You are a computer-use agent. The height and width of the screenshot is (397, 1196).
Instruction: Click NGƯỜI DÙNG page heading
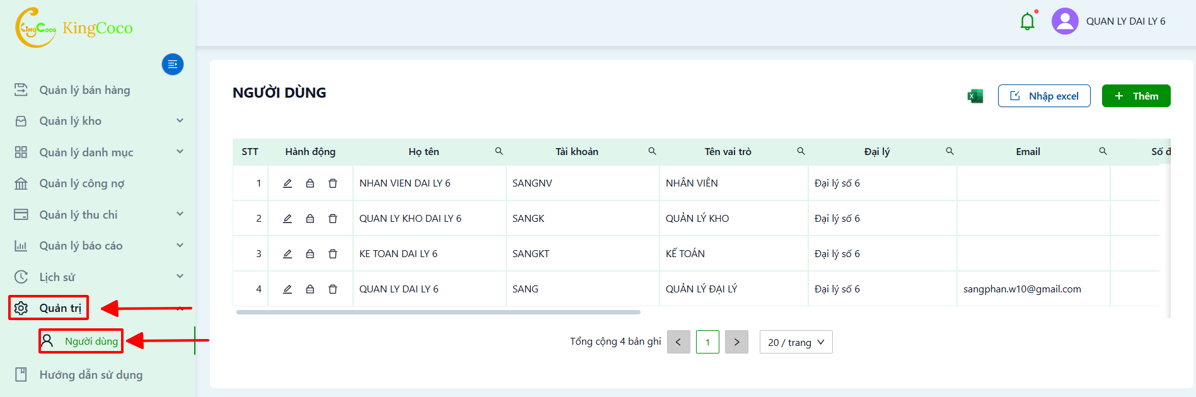(x=279, y=93)
